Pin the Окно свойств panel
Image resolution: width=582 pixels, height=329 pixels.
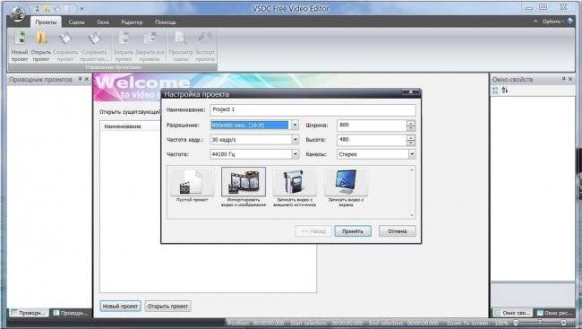563,79
